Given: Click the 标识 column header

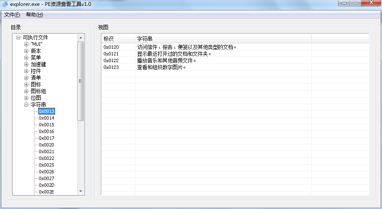Looking at the screenshot, I should 118,39.
